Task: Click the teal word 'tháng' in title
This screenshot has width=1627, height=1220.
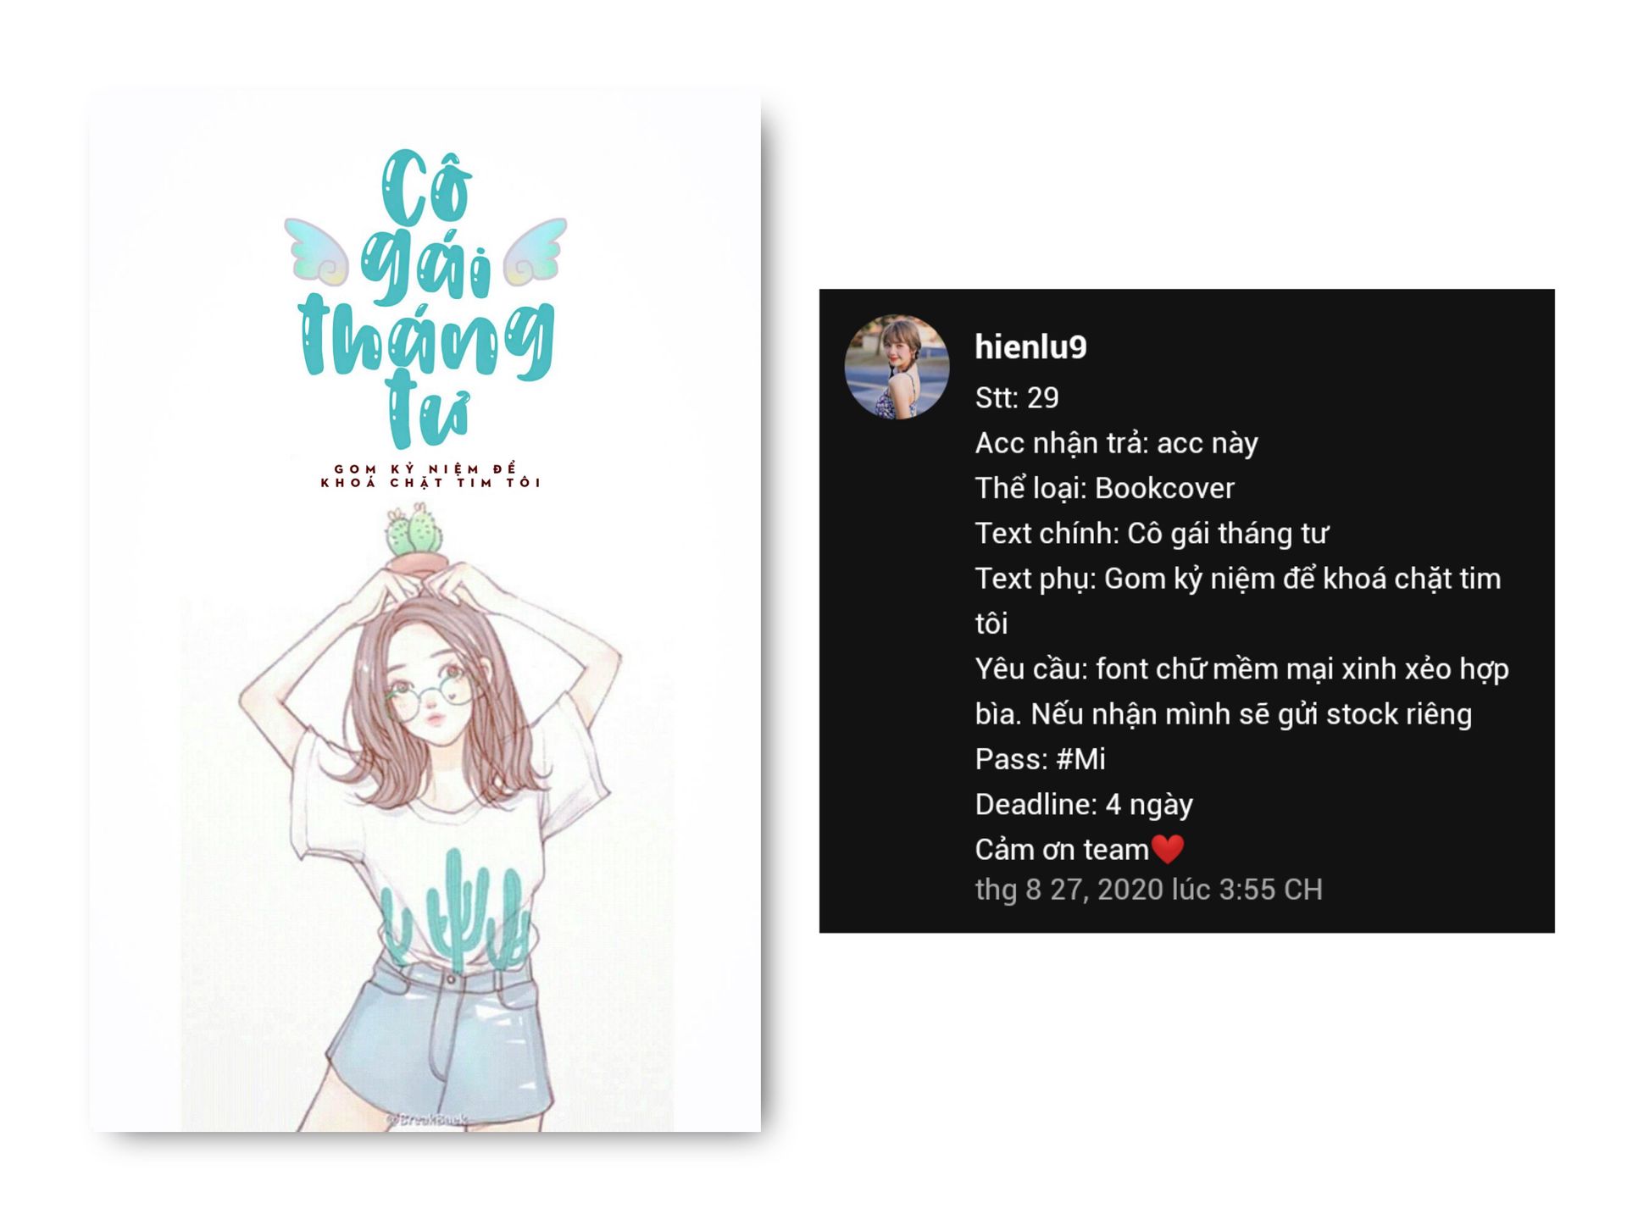Action: coord(426,337)
